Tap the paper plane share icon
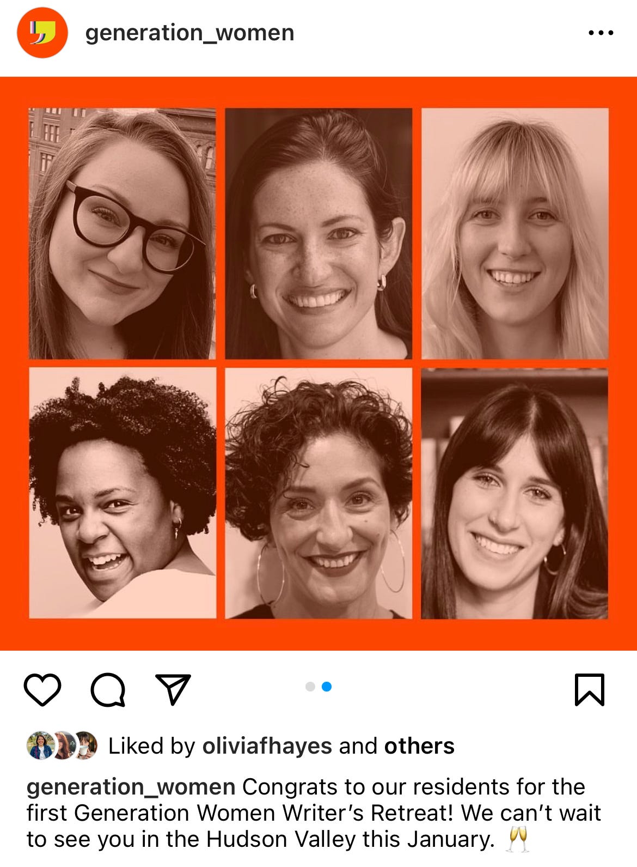Viewport: 637px width, 867px height. [173, 689]
